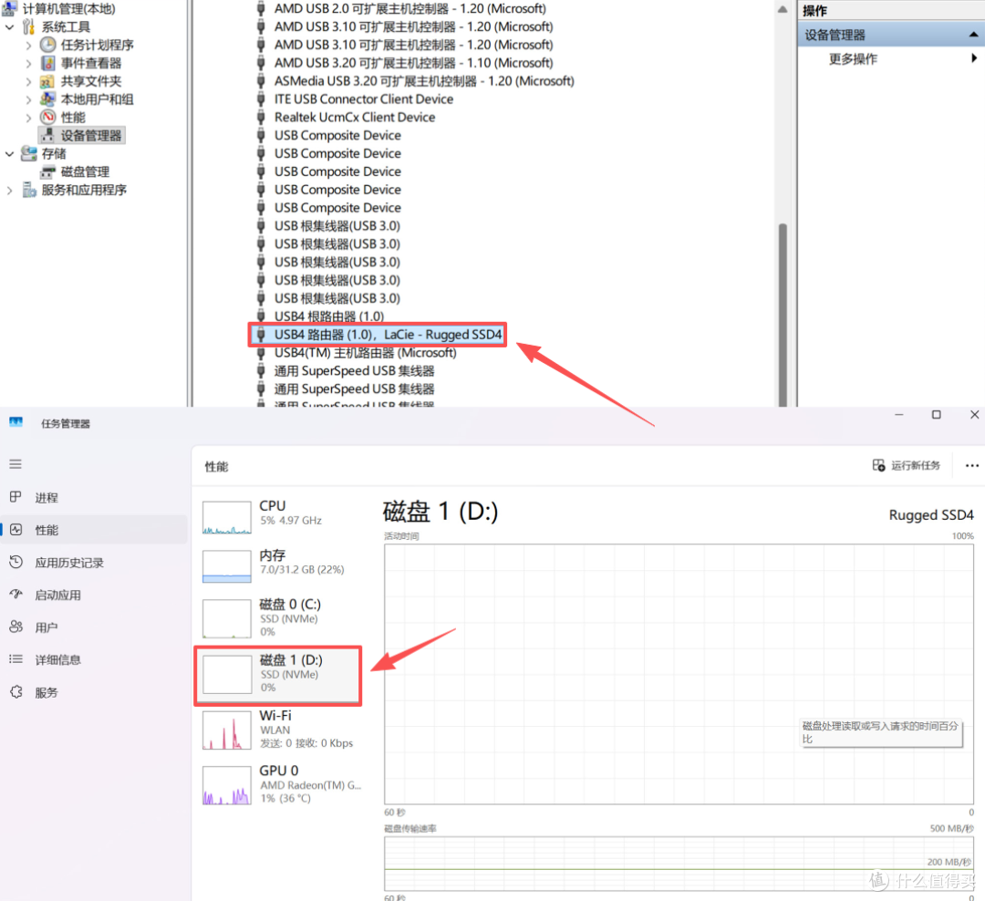Click the 运行新任务 button
The image size is (985, 901).
pos(907,466)
